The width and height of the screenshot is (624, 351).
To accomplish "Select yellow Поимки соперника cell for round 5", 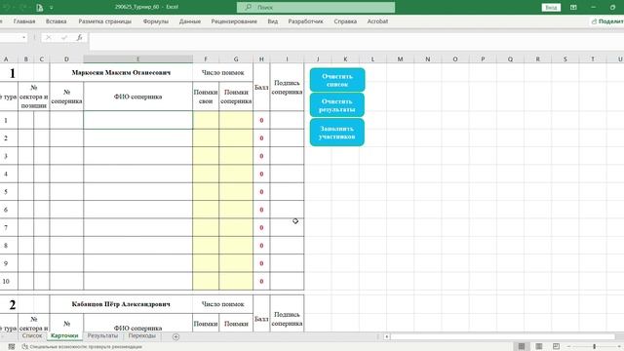I will 236,192.
